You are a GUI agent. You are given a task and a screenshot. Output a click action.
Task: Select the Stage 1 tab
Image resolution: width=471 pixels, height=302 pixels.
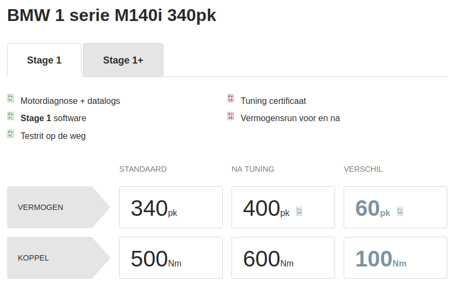coord(44,60)
